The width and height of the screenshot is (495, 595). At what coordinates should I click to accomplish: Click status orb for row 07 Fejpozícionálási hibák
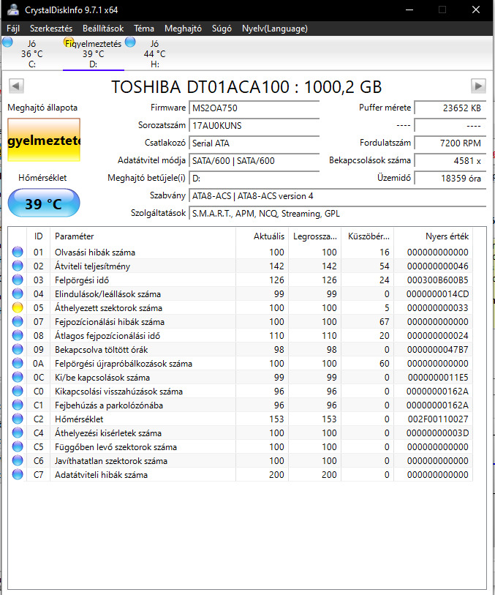18,321
